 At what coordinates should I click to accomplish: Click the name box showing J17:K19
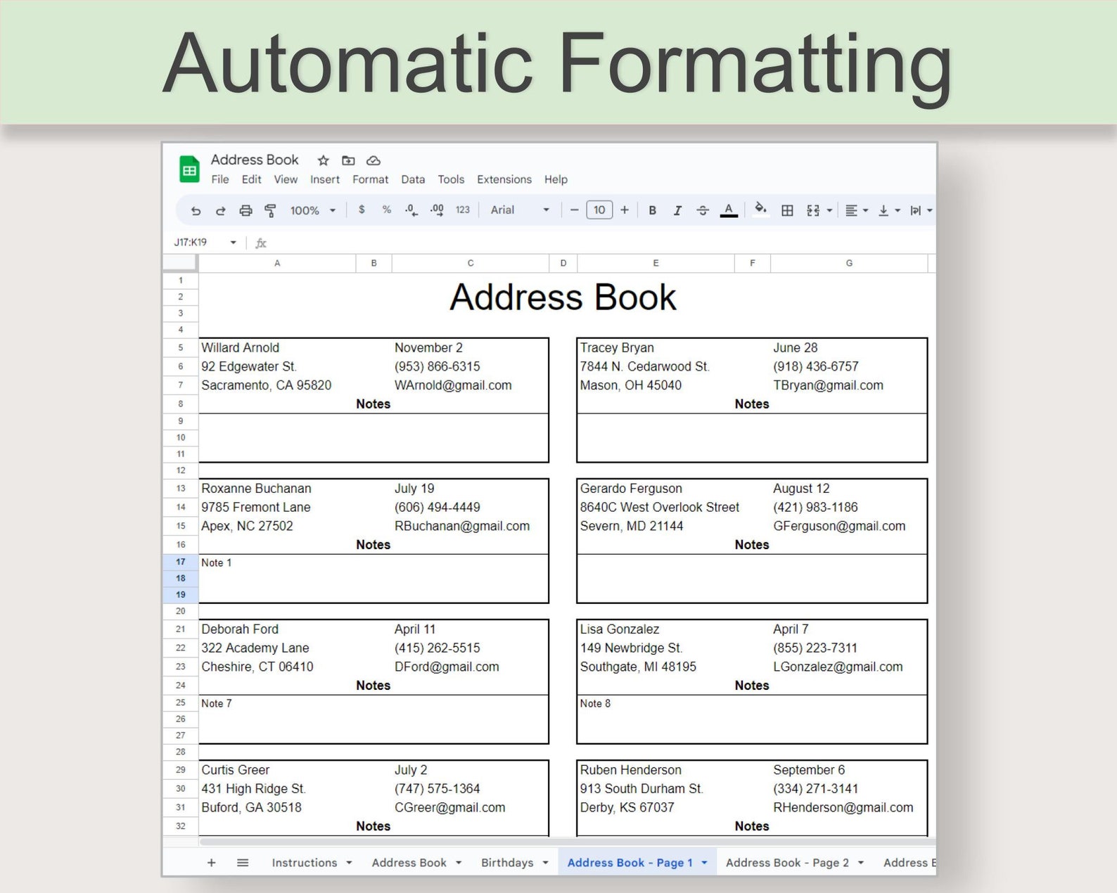pos(191,242)
